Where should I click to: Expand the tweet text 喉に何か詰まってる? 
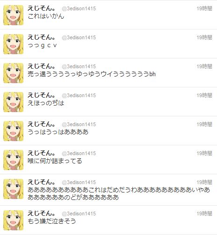click(x=55, y=161)
